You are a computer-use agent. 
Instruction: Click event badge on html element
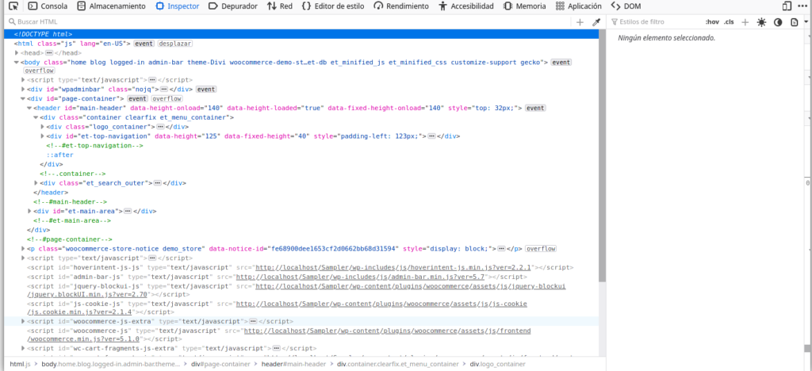coord(144,44)
